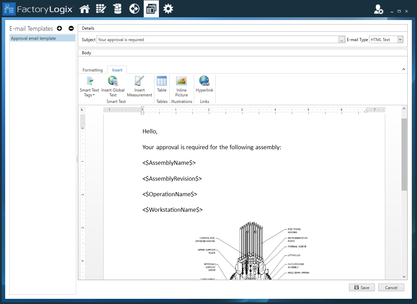Click the Home icon in the top toolbar
The height and width of the screenshot is (304, 417).
click(x=85, y=9)
